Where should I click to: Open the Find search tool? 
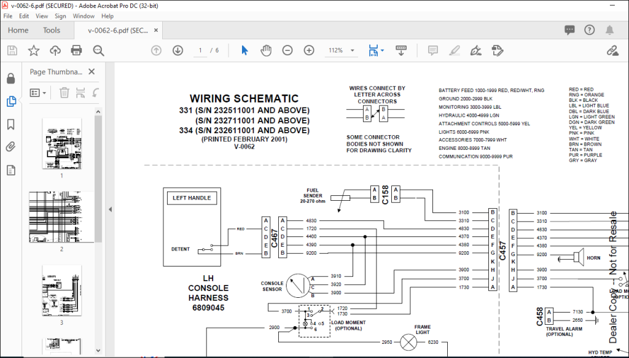click(x=98, y=50)
